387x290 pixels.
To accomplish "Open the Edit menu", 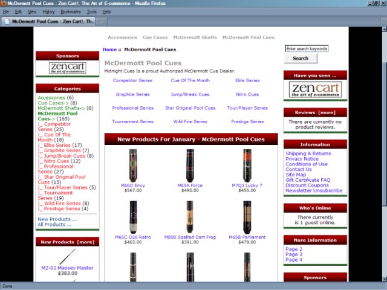I will tap(18, 11).
